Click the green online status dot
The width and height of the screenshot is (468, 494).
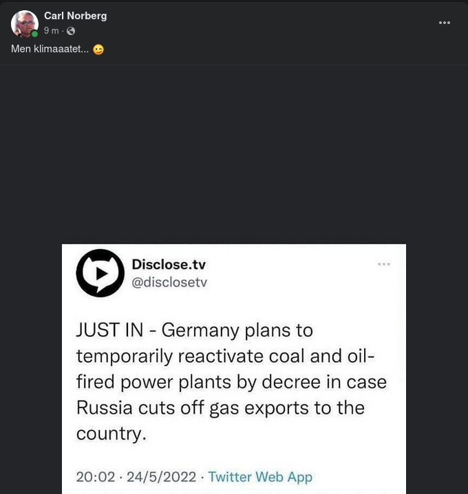click(x=34, y=34)
